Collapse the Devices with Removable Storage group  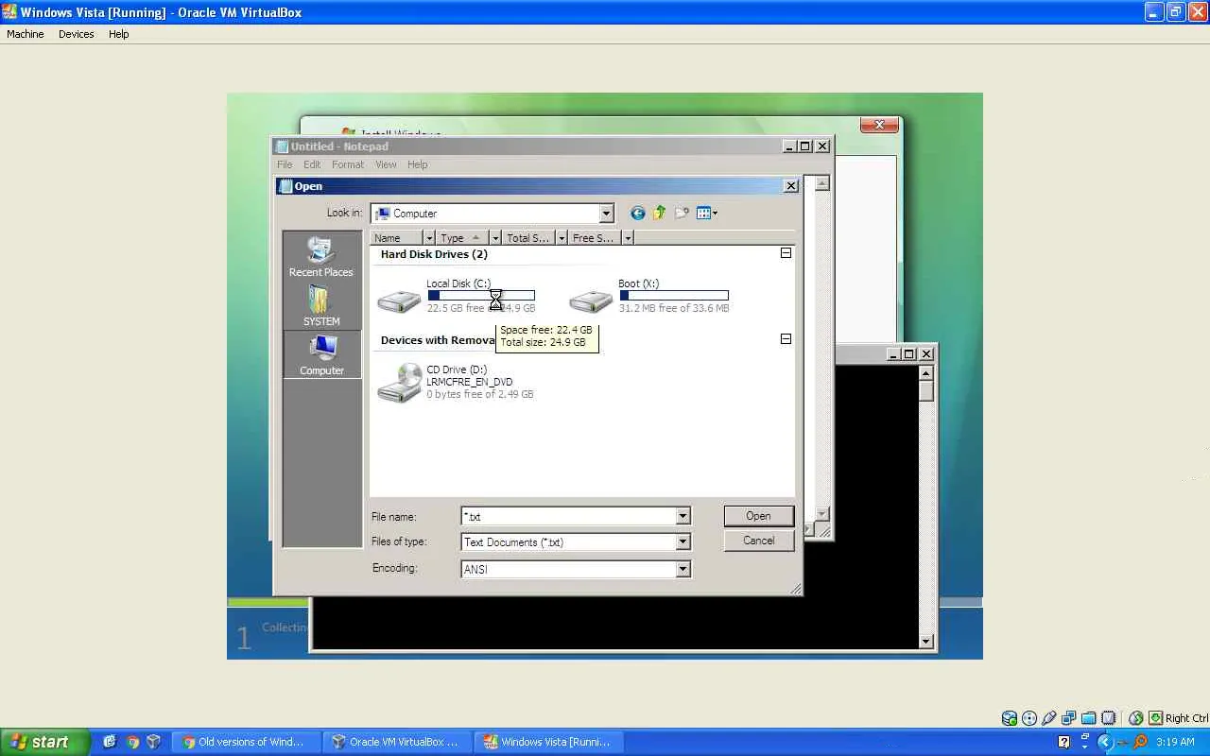(786, 339)
